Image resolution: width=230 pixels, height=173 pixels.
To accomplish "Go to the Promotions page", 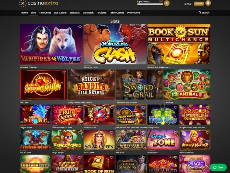I will (x=134, y=13).
